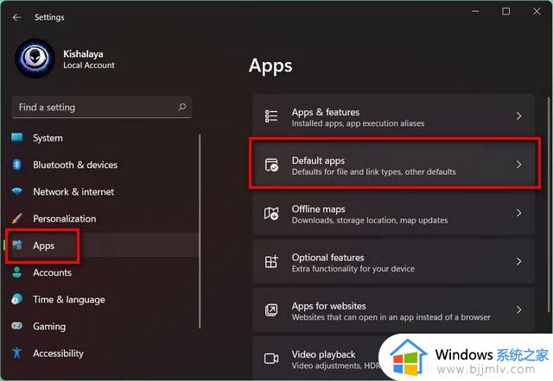Click the Accounts person icon
The image size is (553, 381).
(17, 272)
